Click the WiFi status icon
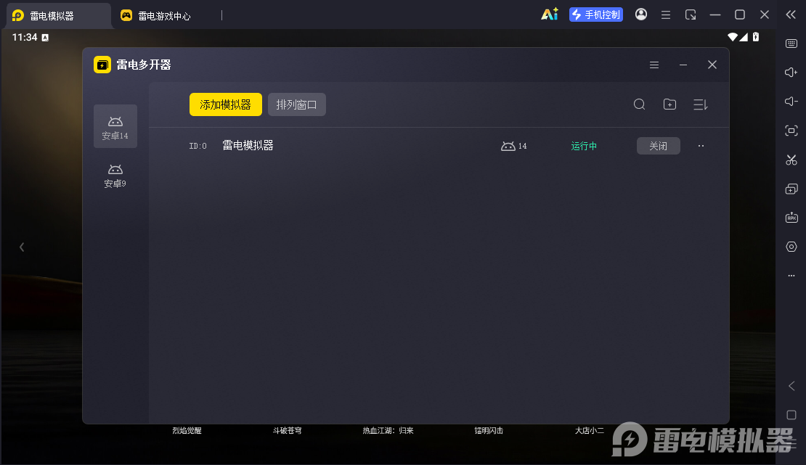806x465 pixels. point(733,37)
